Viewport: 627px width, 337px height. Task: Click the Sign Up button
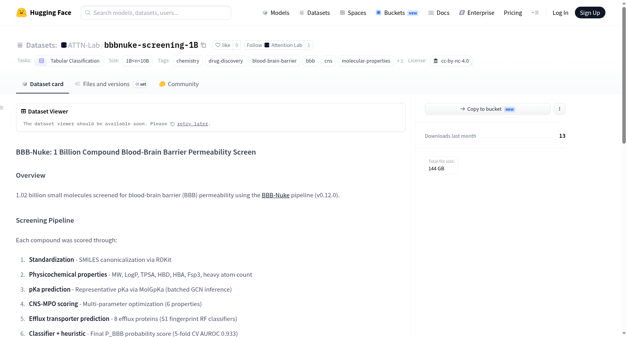590,13
